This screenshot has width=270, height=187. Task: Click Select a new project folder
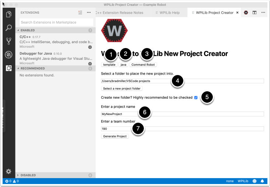point(122,88)
